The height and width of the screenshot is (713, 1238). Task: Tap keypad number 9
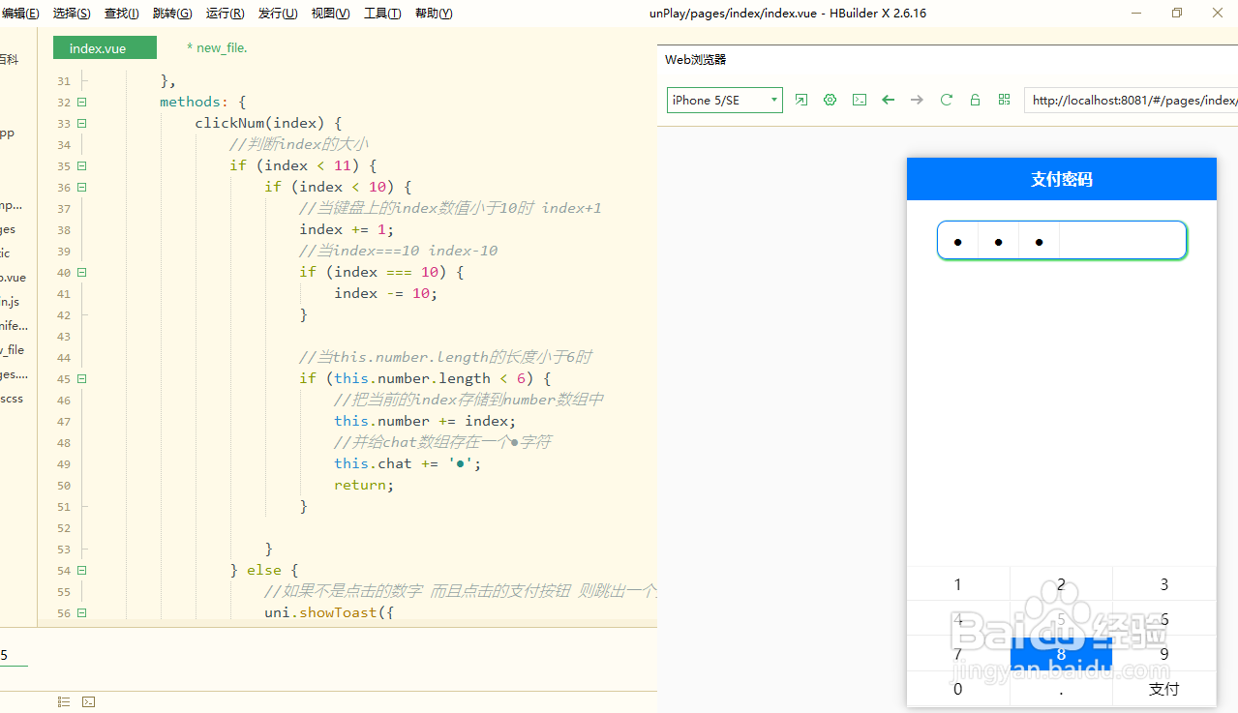[1164, 654]
